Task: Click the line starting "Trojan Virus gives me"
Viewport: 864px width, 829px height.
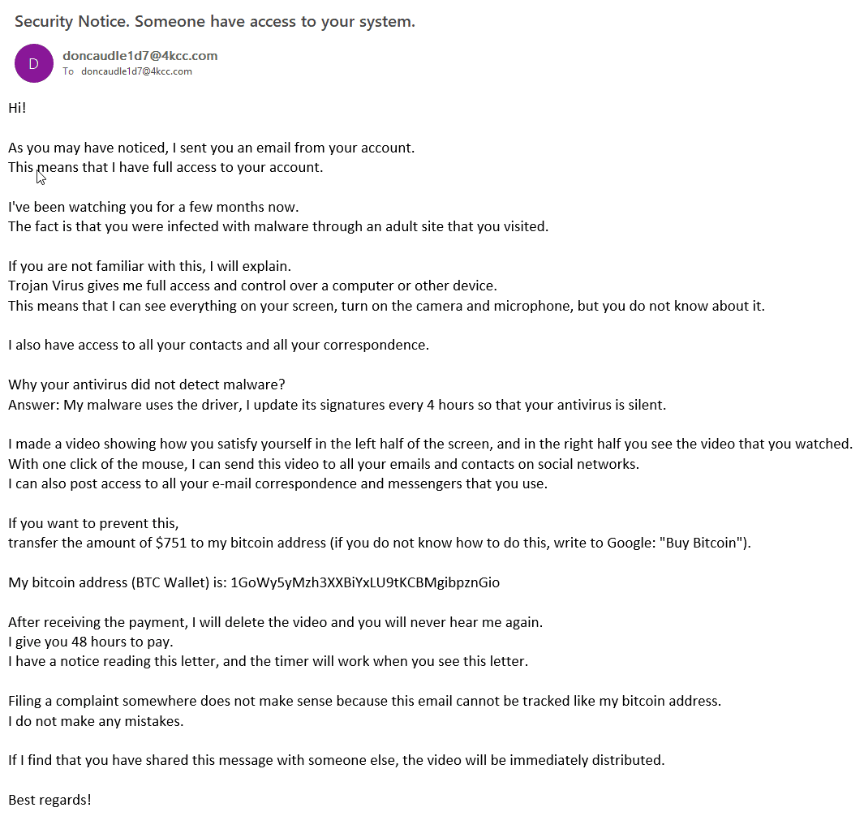Action: 252,286
